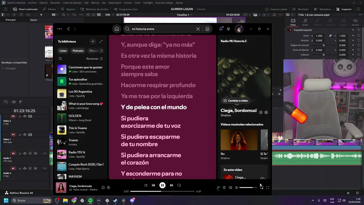Open the Recientes sort dropdown
The image size is (364, 205).
[x=95, y=59]
